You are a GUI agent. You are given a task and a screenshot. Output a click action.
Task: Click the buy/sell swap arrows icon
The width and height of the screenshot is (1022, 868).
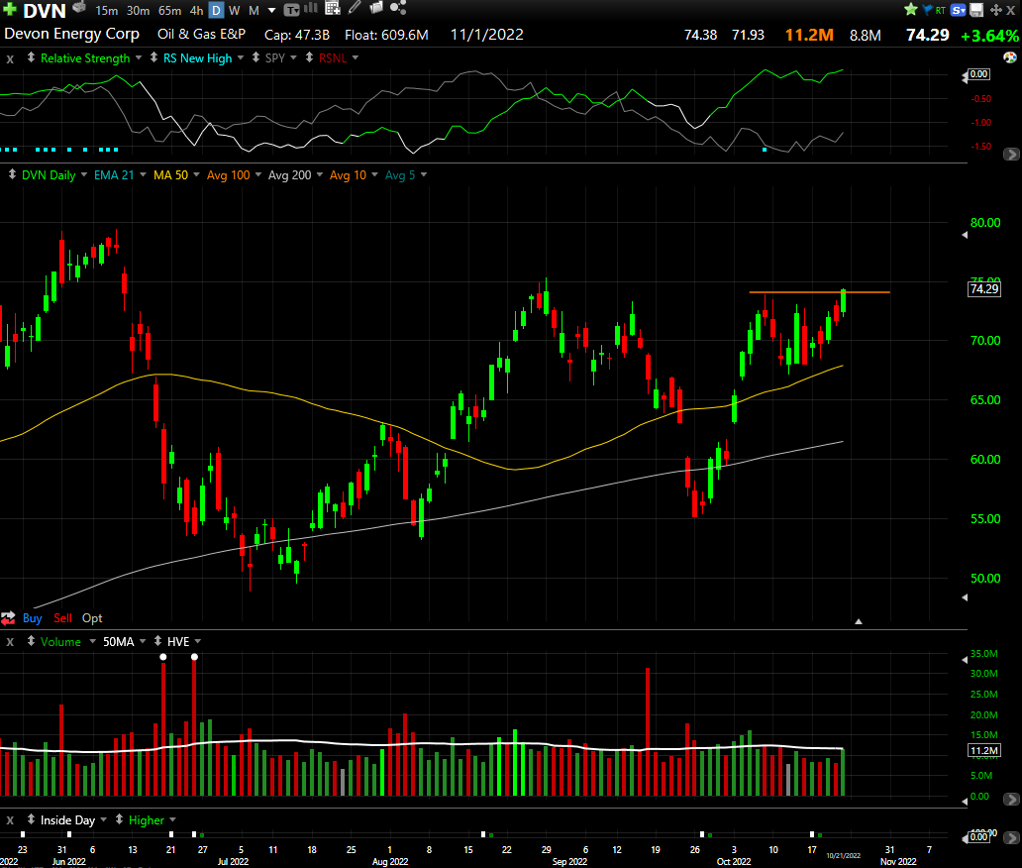pyautogui.click(x=8, y=617)
